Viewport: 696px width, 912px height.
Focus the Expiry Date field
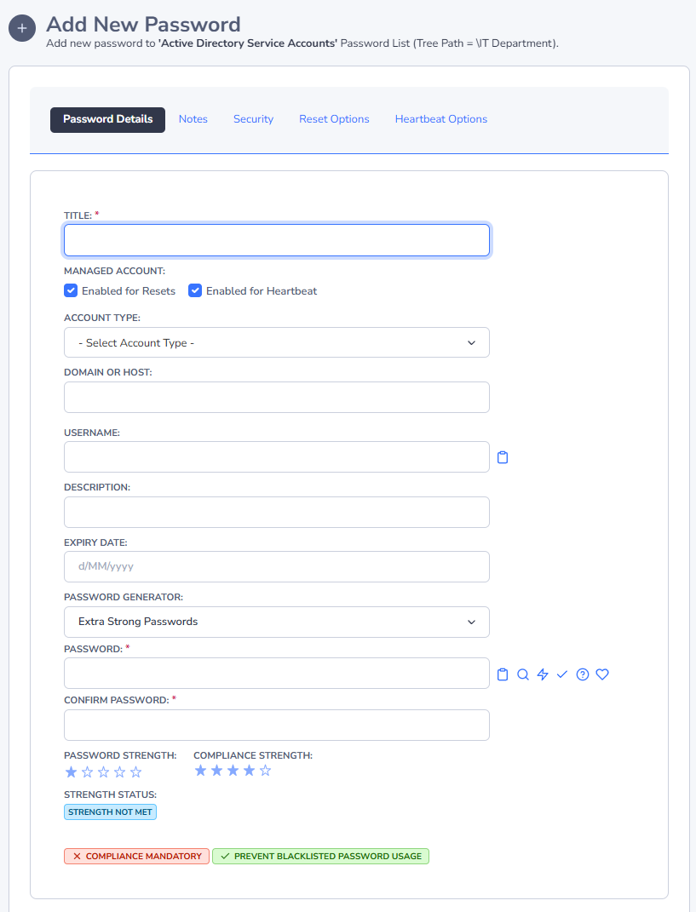pyautogui.click(x=276, y=566)
